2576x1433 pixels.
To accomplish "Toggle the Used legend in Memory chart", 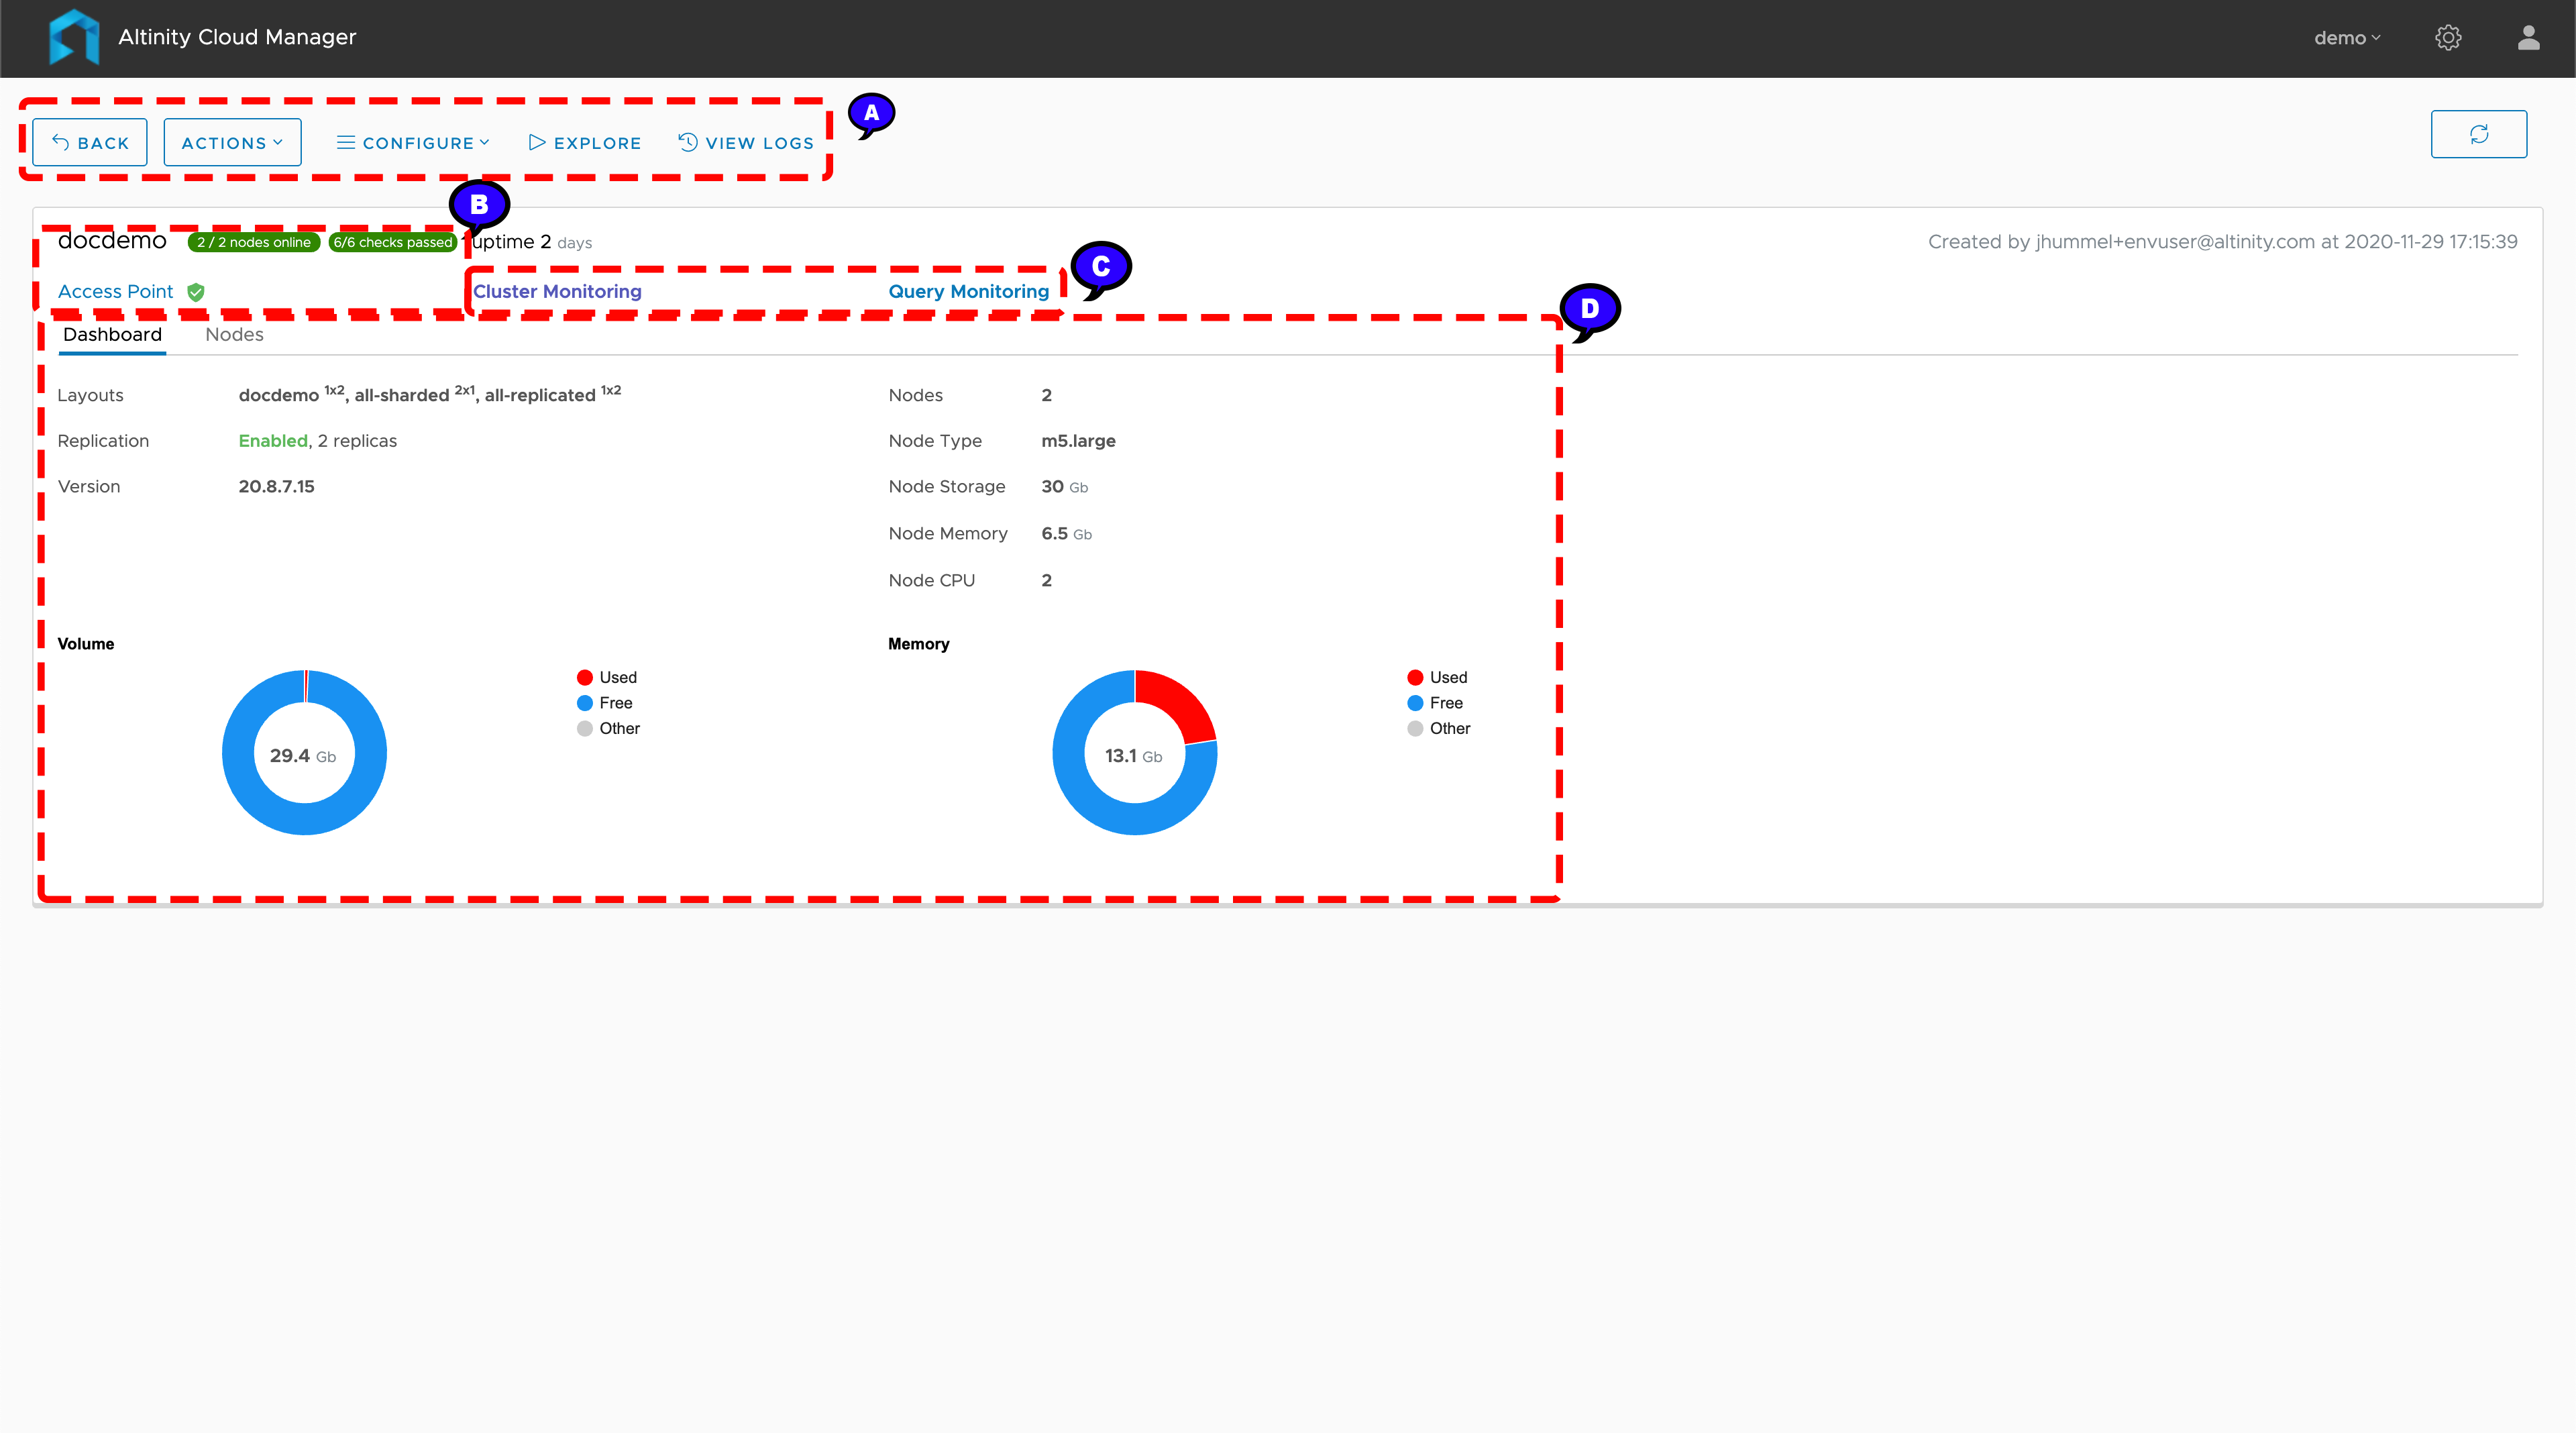I will coord(1437,677).
